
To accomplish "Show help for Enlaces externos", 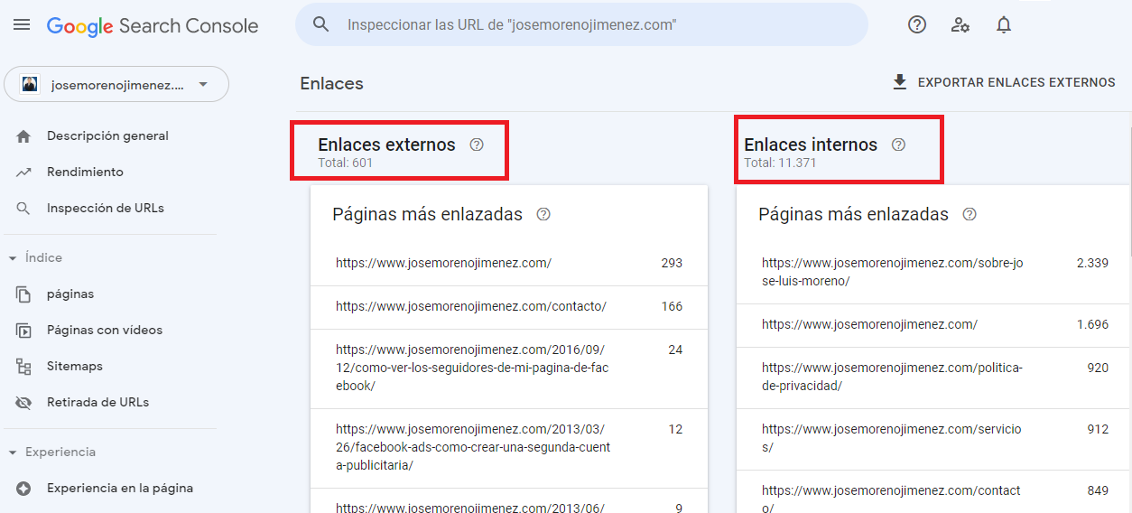I will click(477, 145).
